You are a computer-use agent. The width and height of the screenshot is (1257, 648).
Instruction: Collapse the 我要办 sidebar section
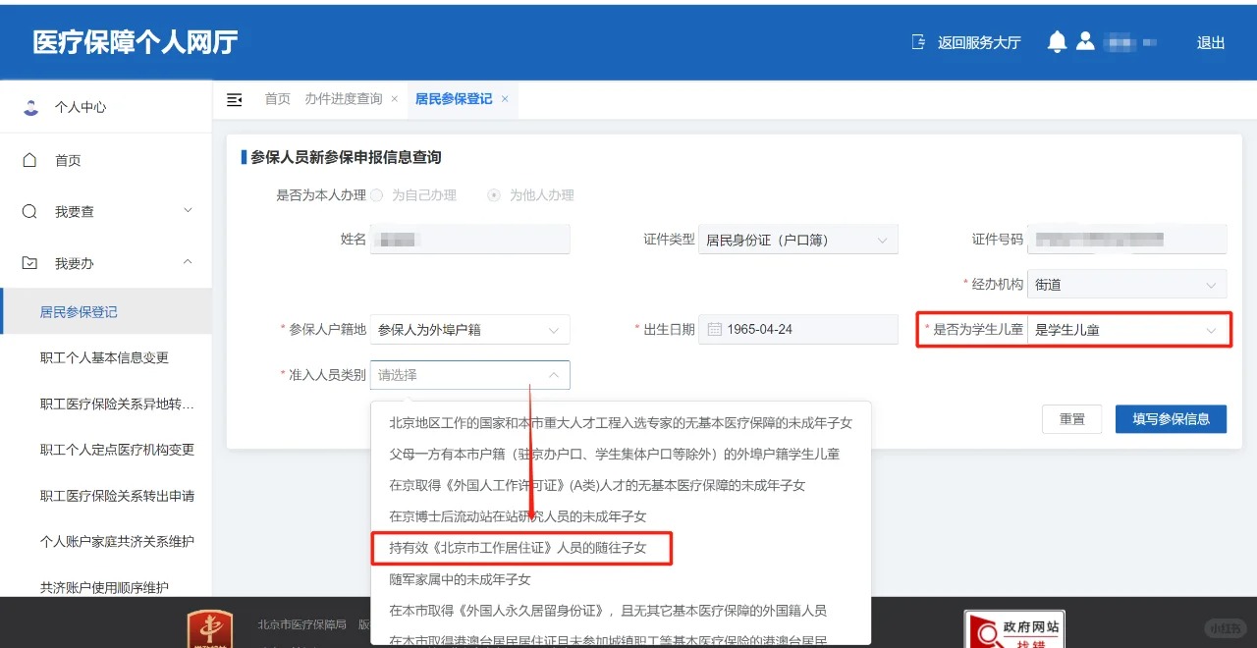[x=188, y=263]
